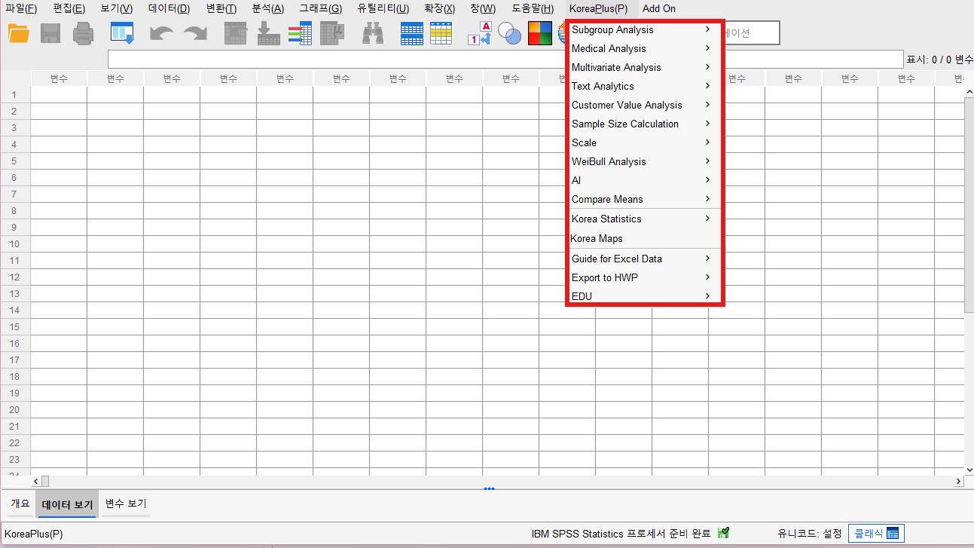Select row header 12
The image size is (974, 548).
[14, 277]
